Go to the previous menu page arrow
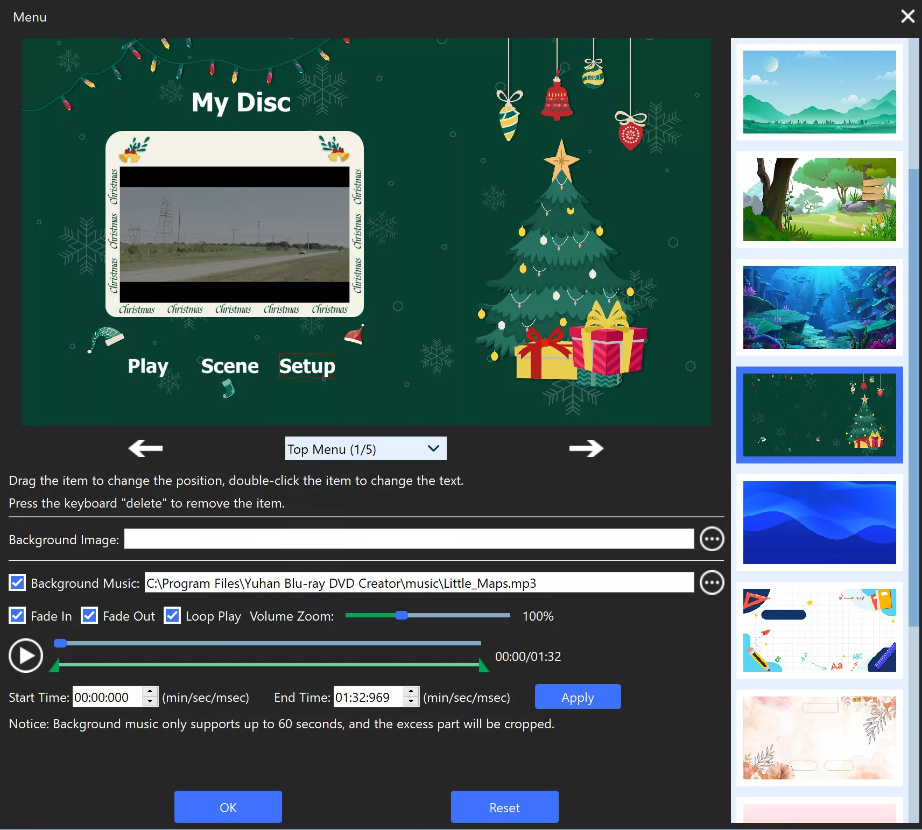This screenshot has height=830, width=922. [x=145, y=448]
